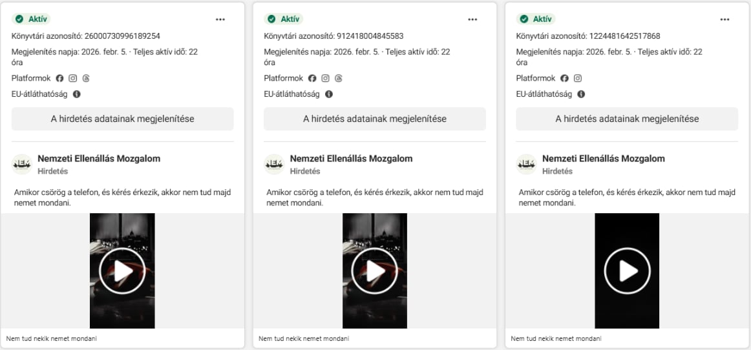Open three-dot menu on ad 26000730996189254
This screenshot has width=751, height=350.
pyautogui.click(x=220, y=19)
